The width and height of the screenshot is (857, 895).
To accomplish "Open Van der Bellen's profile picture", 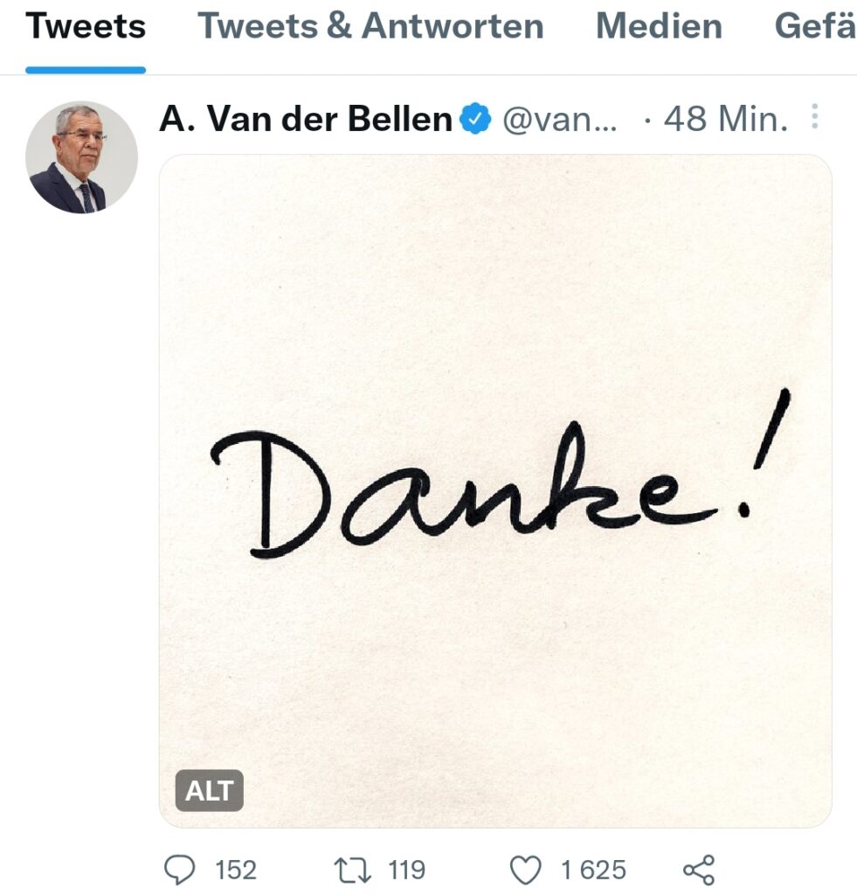I will point(81,157).
